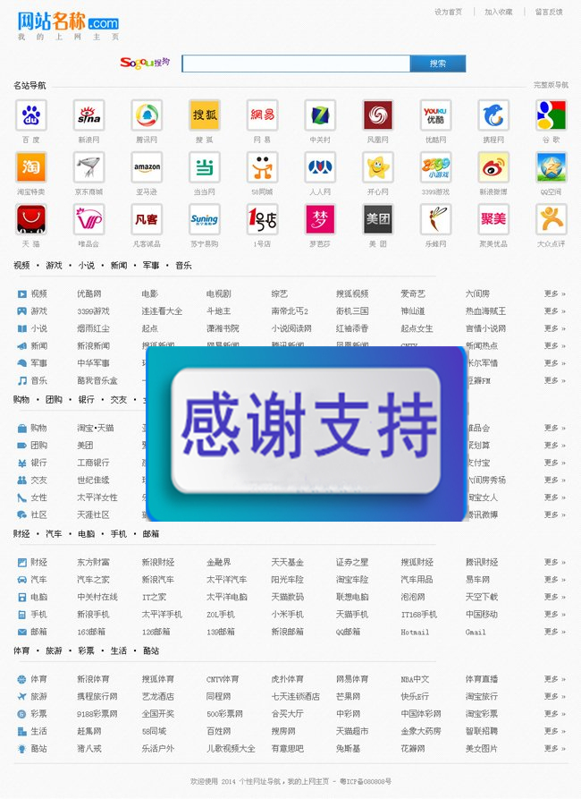
Task: Select the 视频 heading tab
Action: click(21, 266)
